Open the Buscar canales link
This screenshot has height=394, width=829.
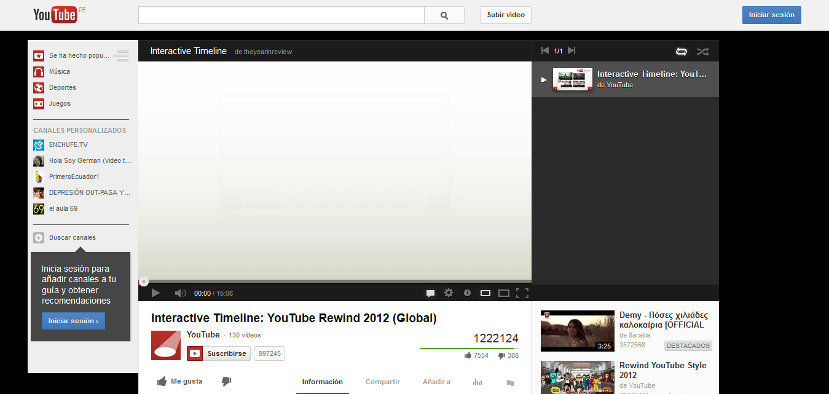pyautogui.click(x=73, y=237)
